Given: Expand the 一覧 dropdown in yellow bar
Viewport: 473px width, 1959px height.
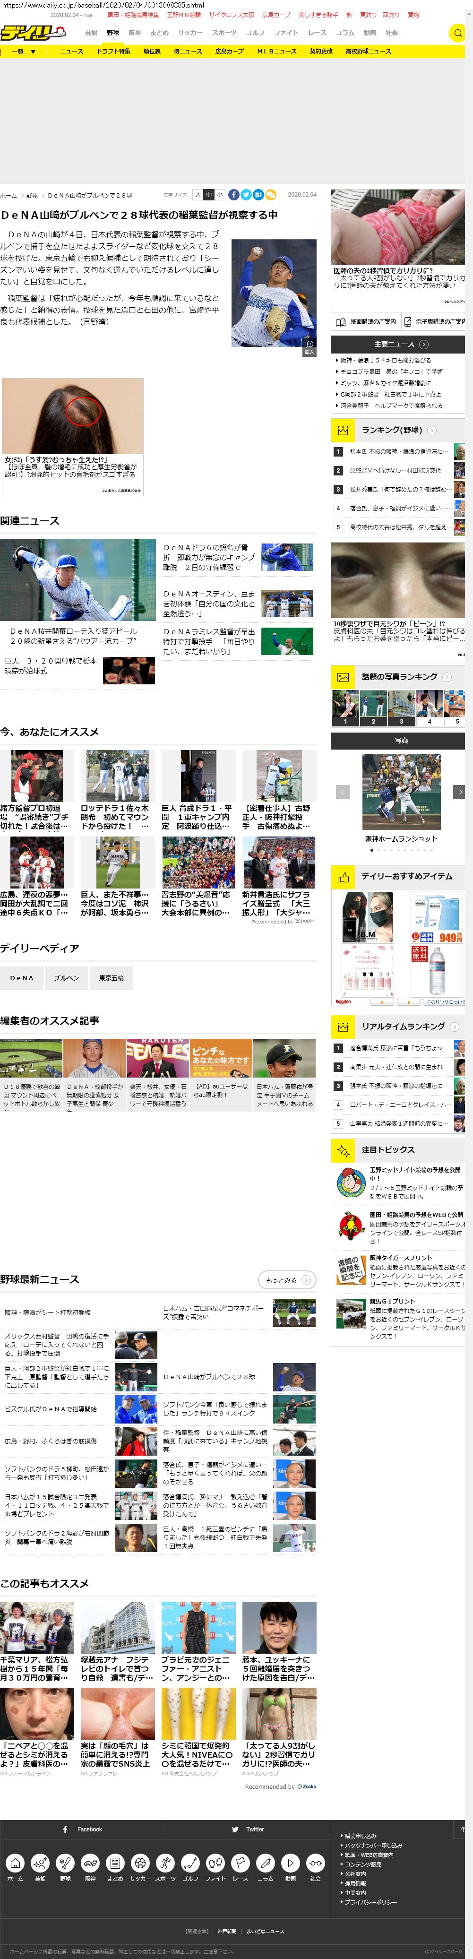Looking at the screenshot, I should pyautogui.click(x=21, y=51).
